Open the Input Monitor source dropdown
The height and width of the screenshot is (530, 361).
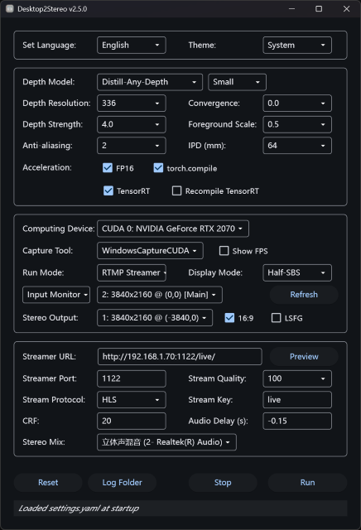56,295
